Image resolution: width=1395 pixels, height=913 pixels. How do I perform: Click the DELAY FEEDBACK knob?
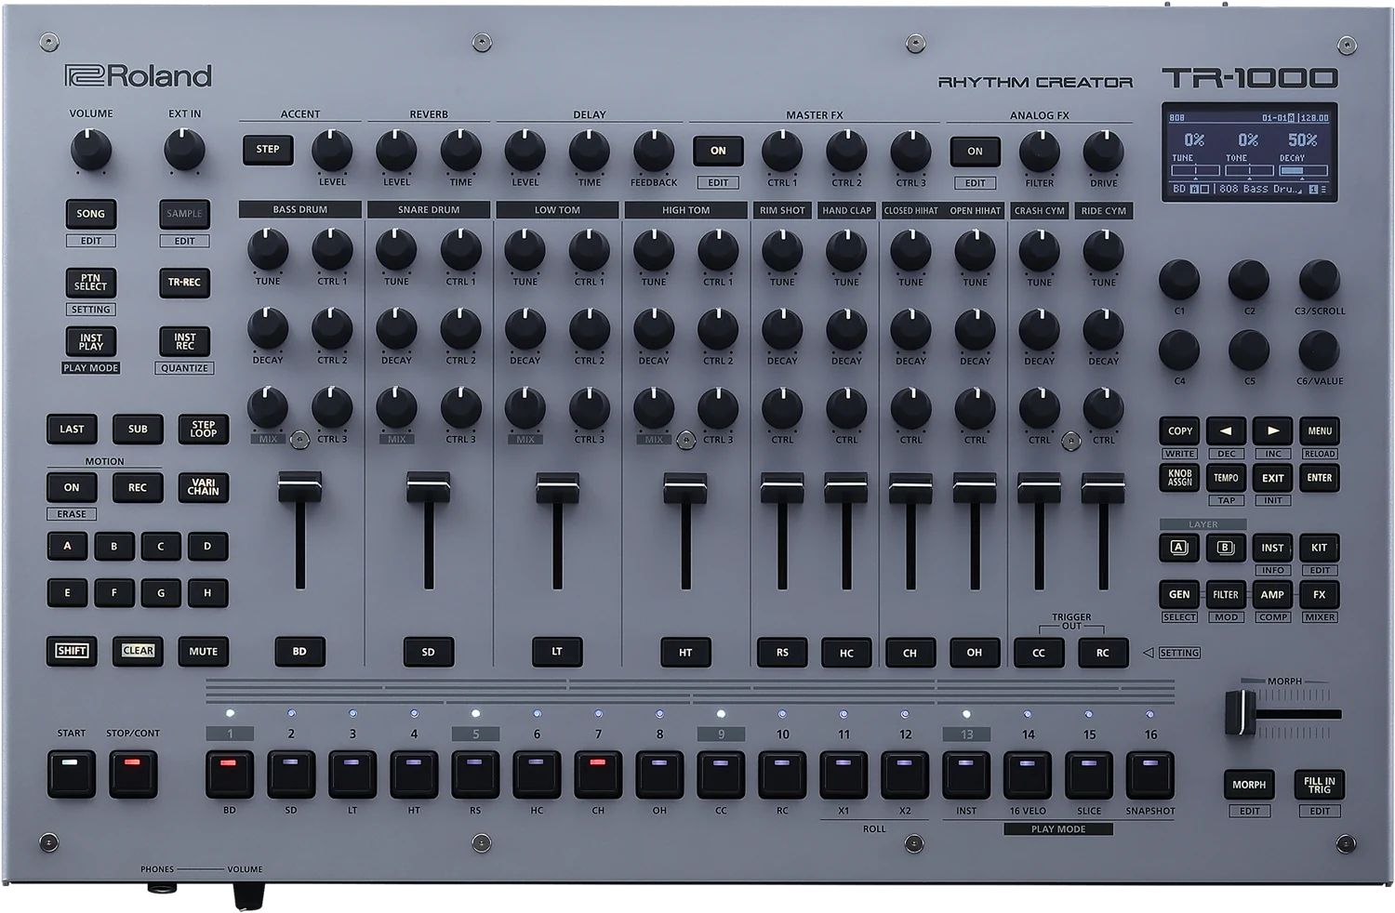[654, 151]
